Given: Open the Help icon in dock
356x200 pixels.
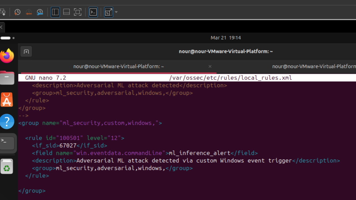Looking at the screenshot, I should click(7, 121).
